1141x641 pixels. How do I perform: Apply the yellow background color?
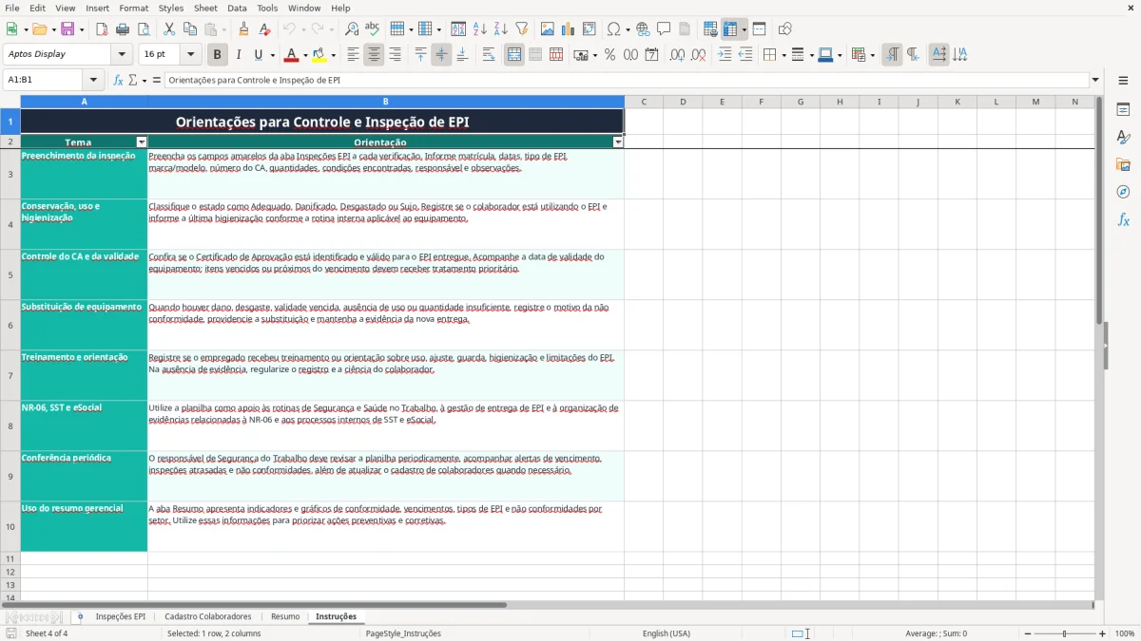tap(319, 55)
